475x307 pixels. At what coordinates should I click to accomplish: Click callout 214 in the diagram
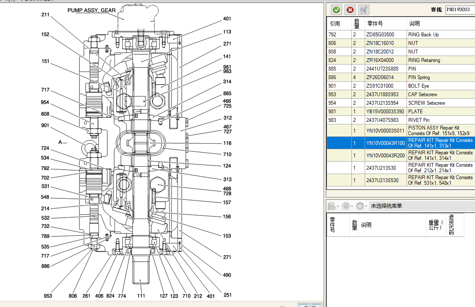click(x=45, y=209)
